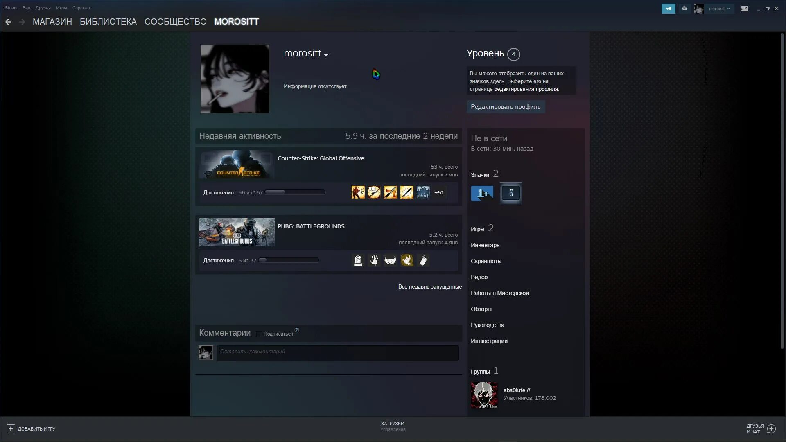786x442 pixels.
Task: Open the БИБЛИОТЕКА tab
Action: 108,22
